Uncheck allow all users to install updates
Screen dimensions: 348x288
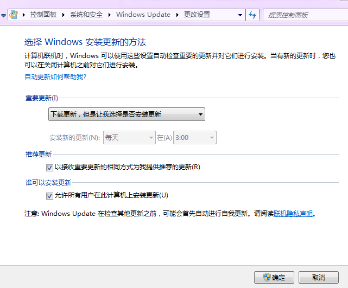[x=50, y=195]
